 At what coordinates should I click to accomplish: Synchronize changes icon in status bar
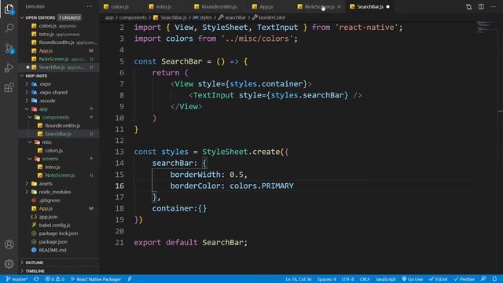coord(36,279)
